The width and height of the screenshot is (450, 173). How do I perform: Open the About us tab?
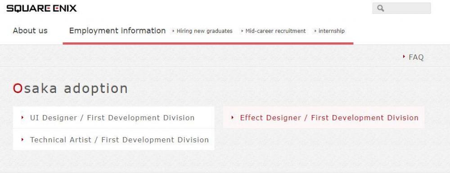[30, 31]
